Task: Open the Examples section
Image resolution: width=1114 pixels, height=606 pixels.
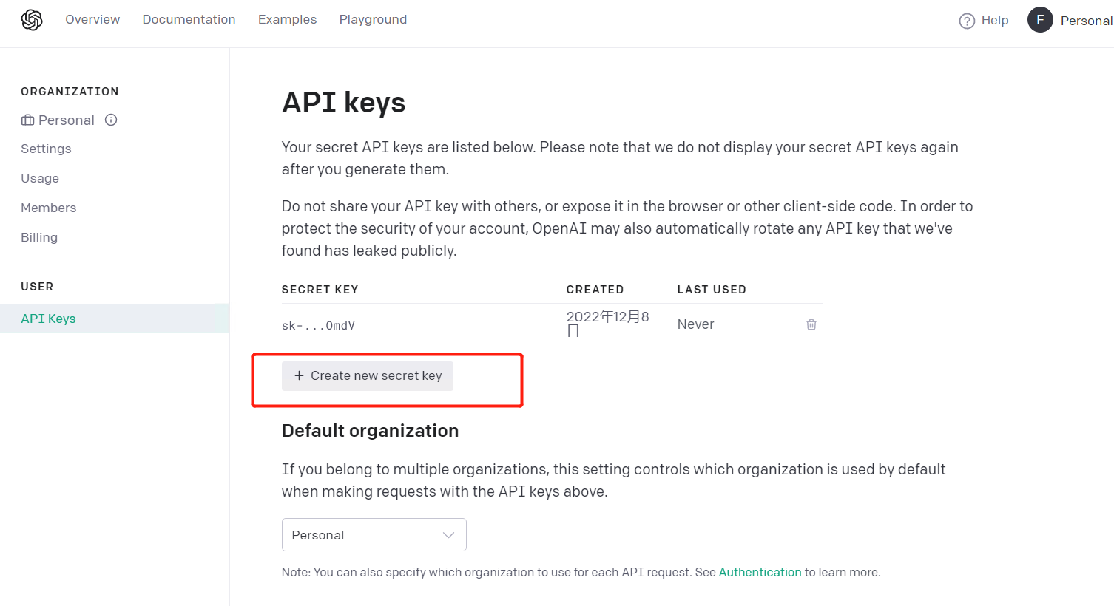Action: click(287, 19)
